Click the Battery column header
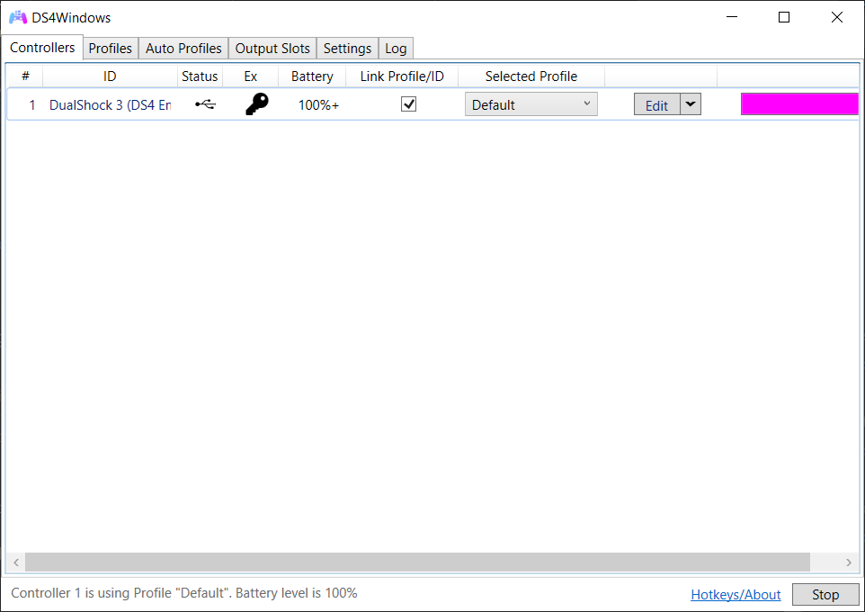This screenshot has height=612, width=865. point(311,76)
